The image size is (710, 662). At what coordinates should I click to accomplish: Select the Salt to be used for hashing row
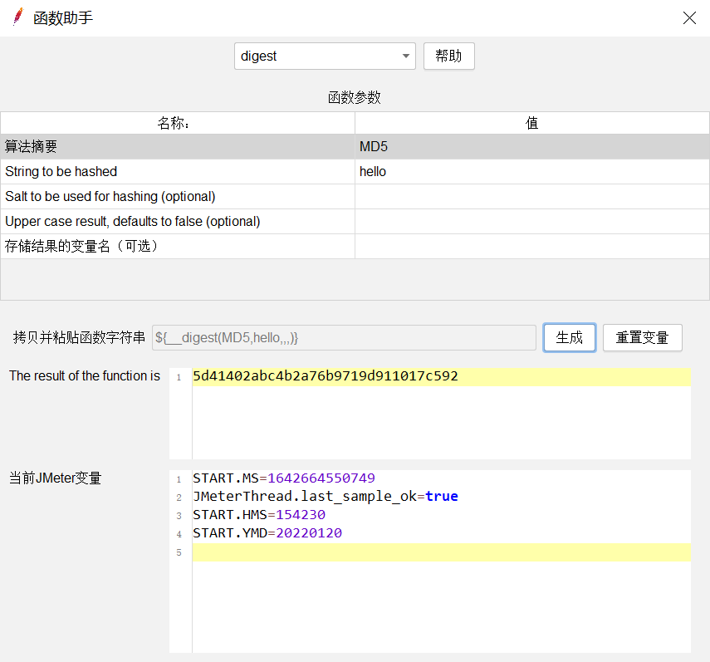[178, 197]
